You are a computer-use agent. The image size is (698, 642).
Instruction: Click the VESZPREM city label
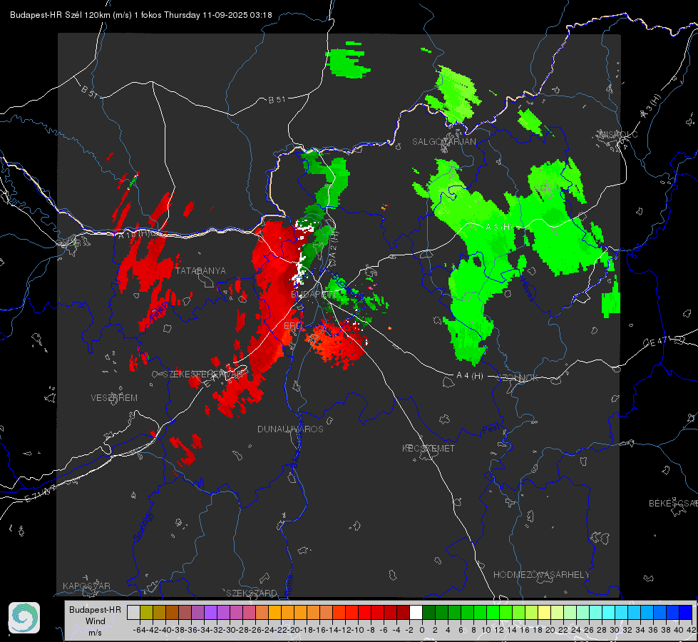coord(114,398)
